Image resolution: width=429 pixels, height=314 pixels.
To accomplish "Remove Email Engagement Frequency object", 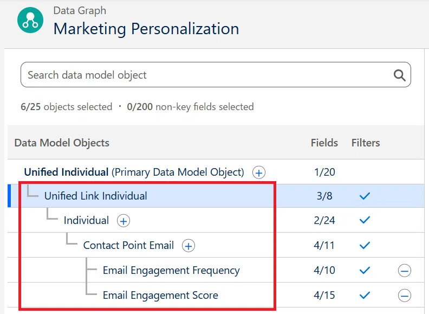I will (405, 271).
